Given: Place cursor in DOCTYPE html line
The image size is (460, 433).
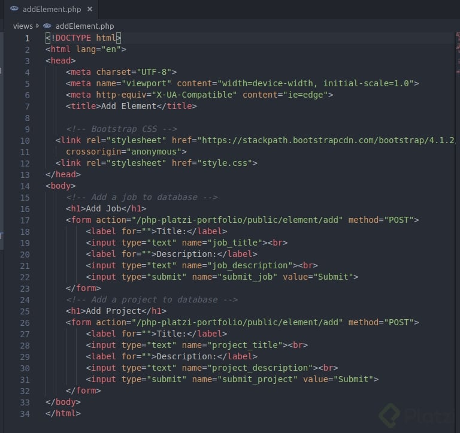Looking at the screenshot, I should 83,38.
